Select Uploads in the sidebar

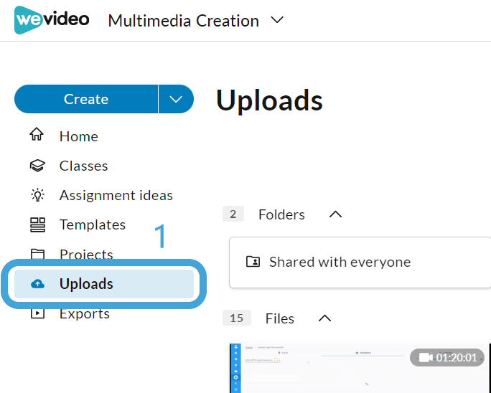104,284
